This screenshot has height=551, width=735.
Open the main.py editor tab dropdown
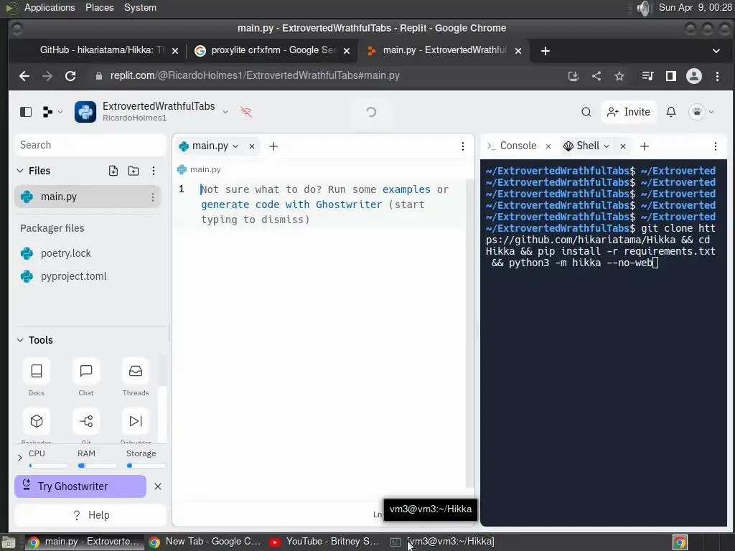pos(235,146)
